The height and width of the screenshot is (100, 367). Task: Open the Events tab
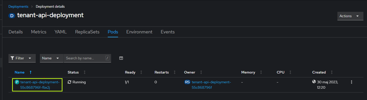[168, 32]
